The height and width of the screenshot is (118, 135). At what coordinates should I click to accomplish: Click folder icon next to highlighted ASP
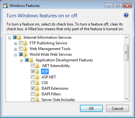(x=37, y=71)
